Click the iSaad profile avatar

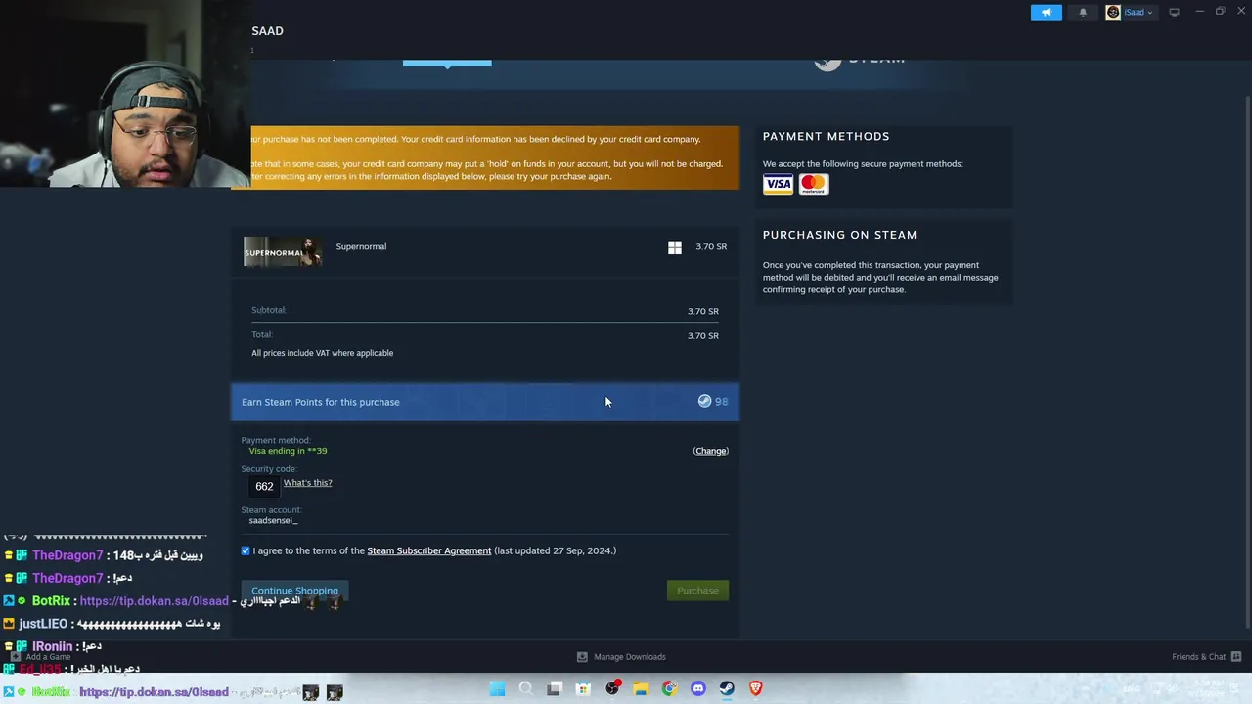(1113, 13)
